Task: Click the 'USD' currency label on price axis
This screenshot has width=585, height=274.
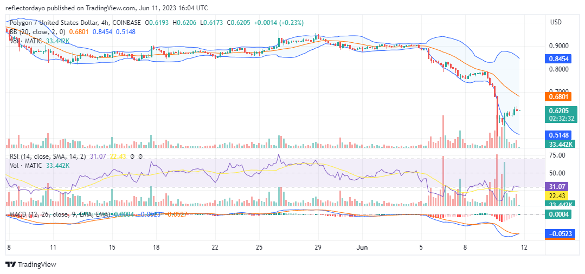Action: point(556,22)
